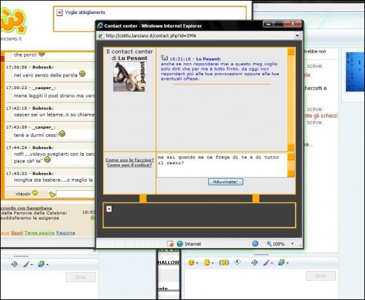This screenshot has height=300, width=365.
Task: Click the yellow smiley next to <html>
Action: click(35, 193)
